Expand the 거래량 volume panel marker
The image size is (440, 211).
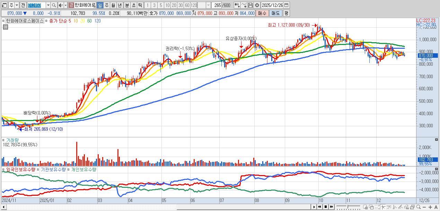coord(3,140)
